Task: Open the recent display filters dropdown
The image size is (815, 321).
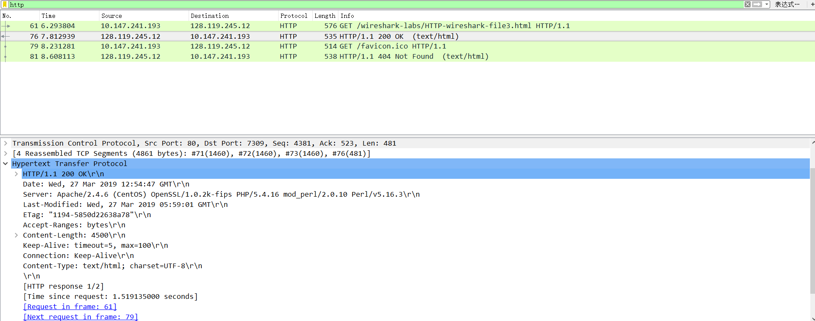Action: tap(767, 4)
